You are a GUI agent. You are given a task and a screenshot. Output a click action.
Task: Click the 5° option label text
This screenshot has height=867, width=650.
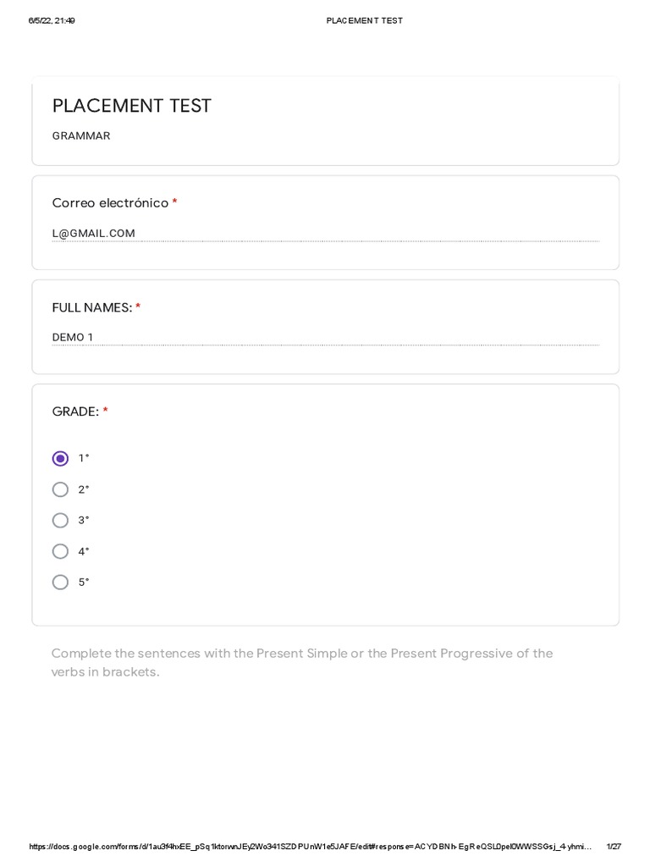[x=84, y=583]
